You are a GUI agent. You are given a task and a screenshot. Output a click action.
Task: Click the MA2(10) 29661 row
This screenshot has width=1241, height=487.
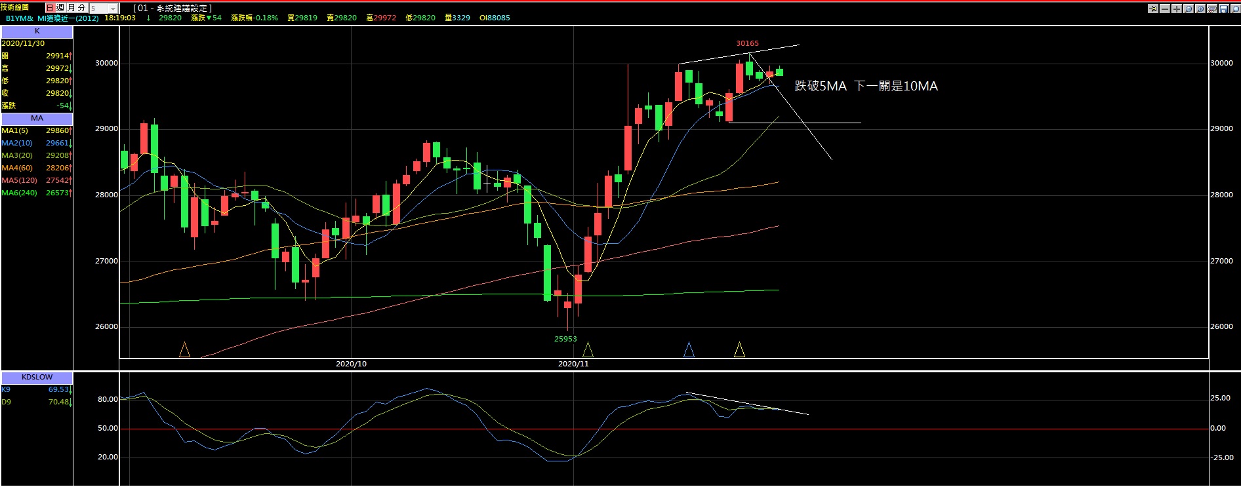[x=37, y=143]
